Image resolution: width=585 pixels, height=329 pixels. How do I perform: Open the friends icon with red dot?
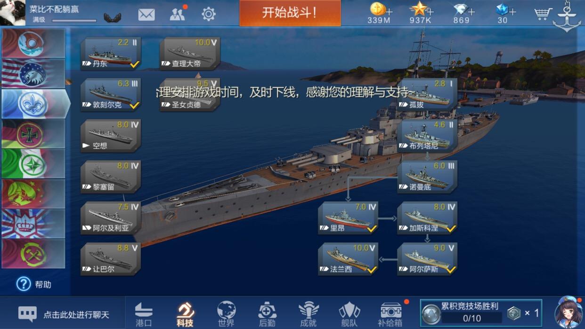click(x=178, y=14)
